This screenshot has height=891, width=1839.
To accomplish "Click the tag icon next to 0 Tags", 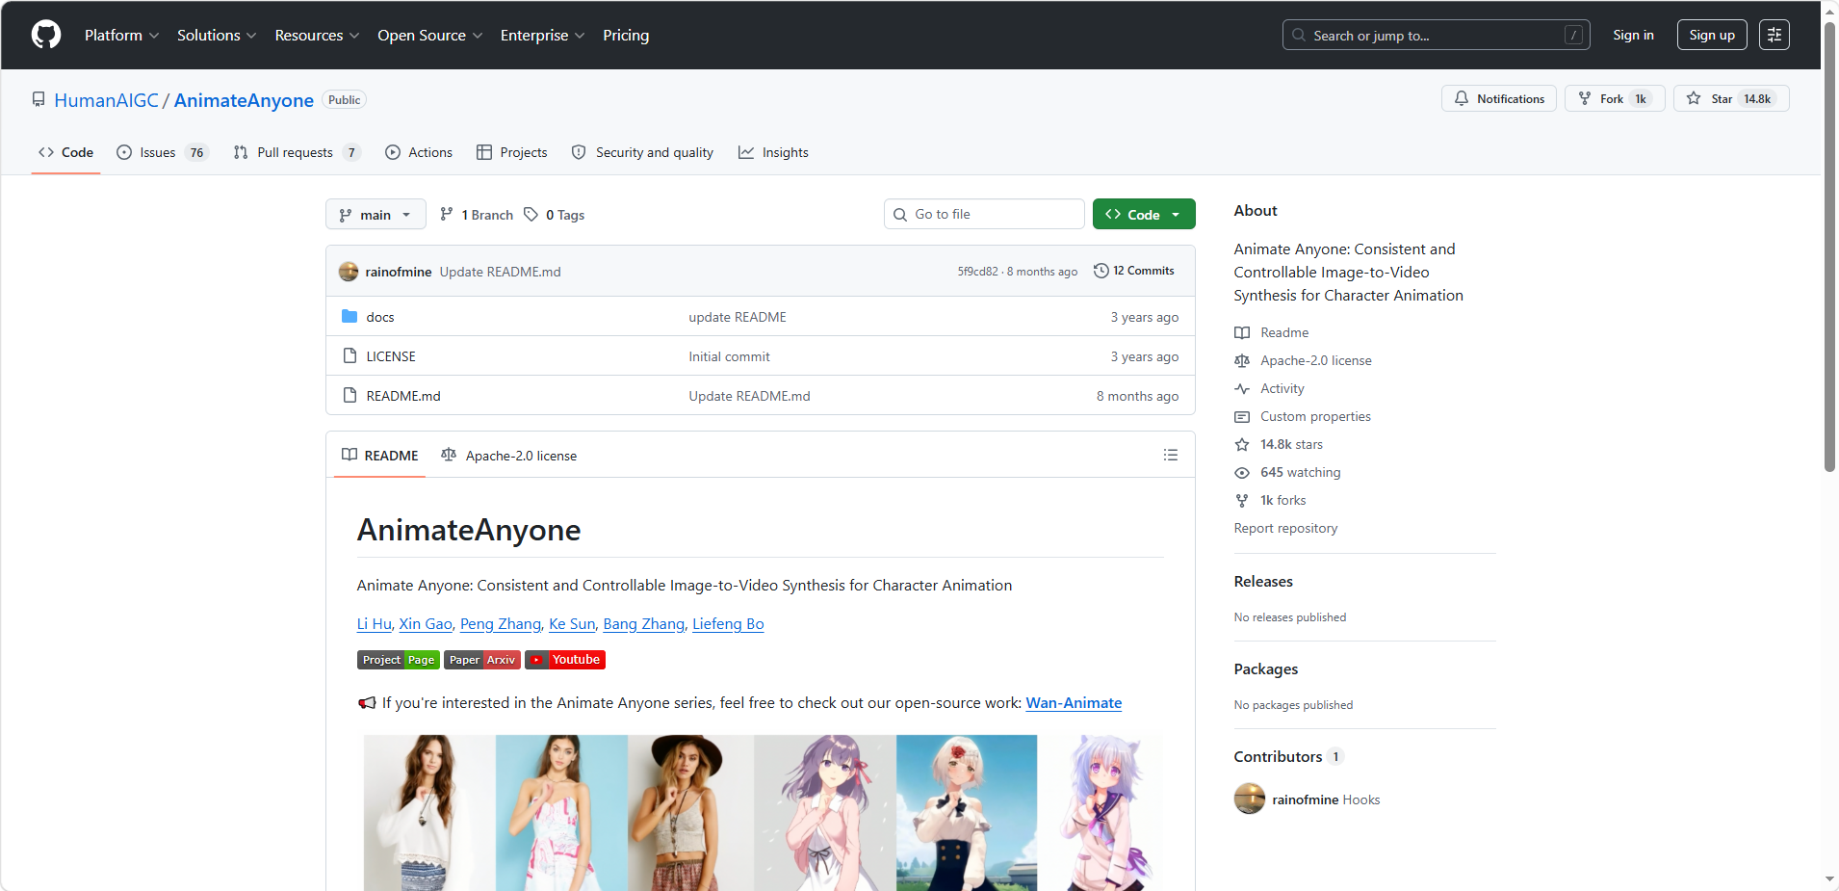I will click(531, 215).
